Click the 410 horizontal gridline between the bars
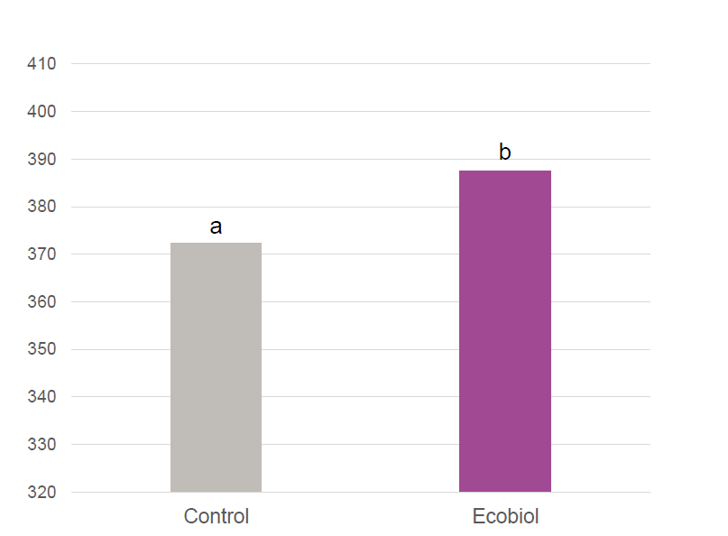This screenshot has height=536, width=728. coord(361,64)
